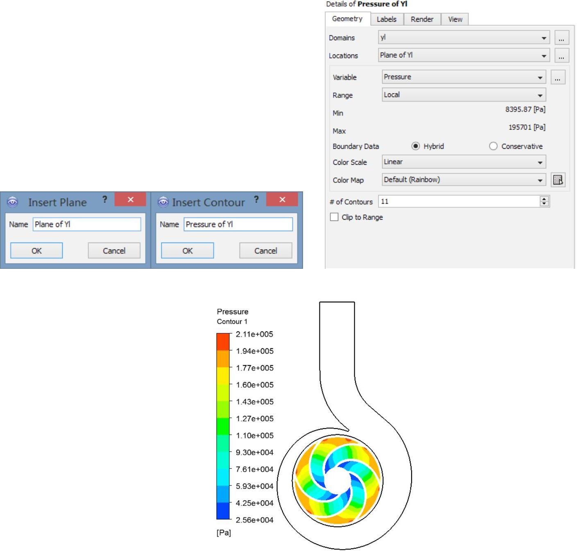This screenshot has height=554, width=586.
Task: Click the Pressure legend title
Action: (x=233, y=312)
